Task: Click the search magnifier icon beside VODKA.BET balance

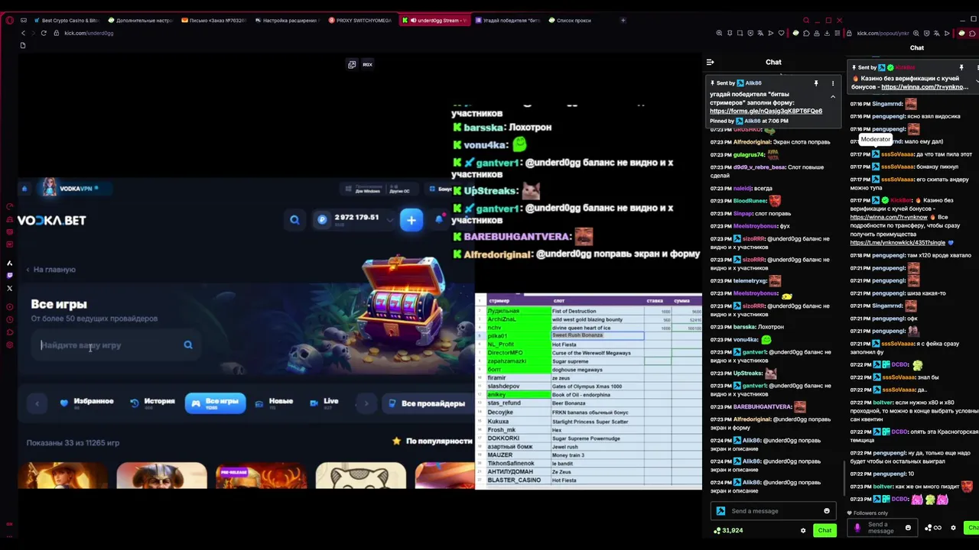Action: [294, 220]
